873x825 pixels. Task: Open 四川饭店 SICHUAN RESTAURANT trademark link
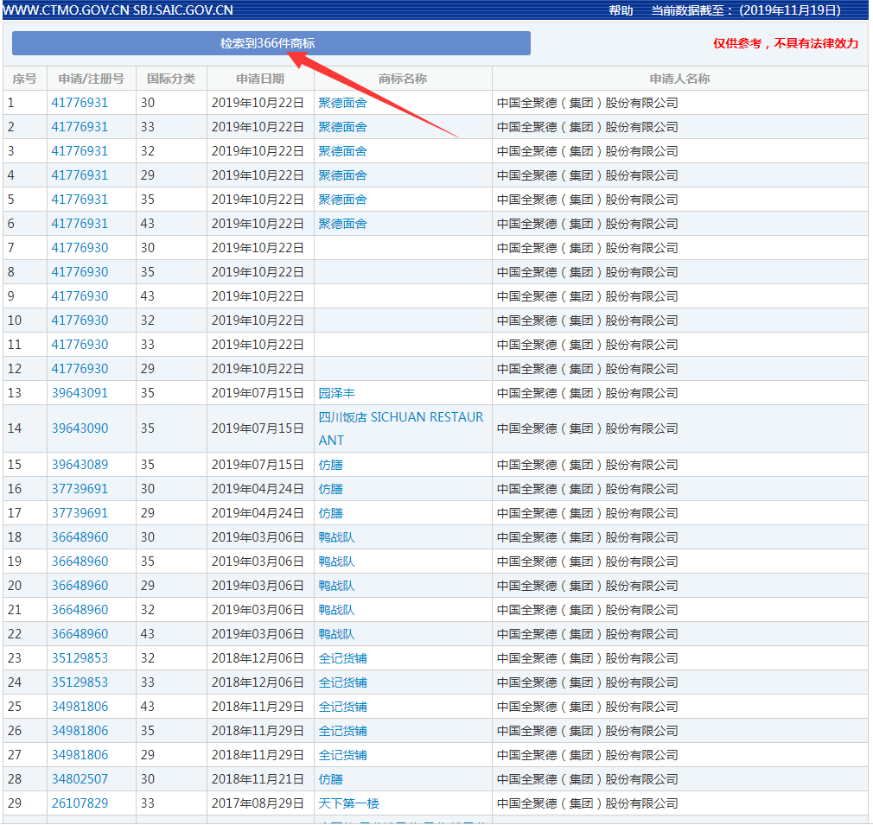401,428
